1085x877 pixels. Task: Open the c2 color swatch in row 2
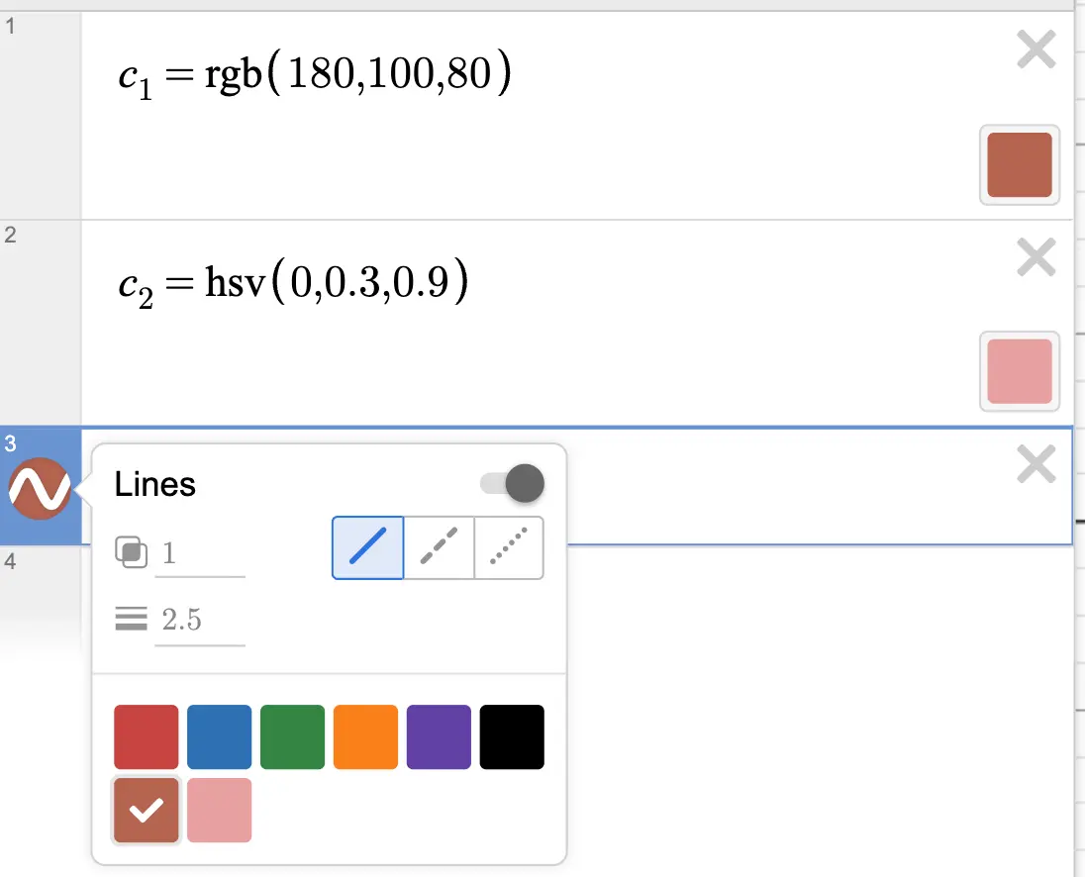pos(1020,371)
